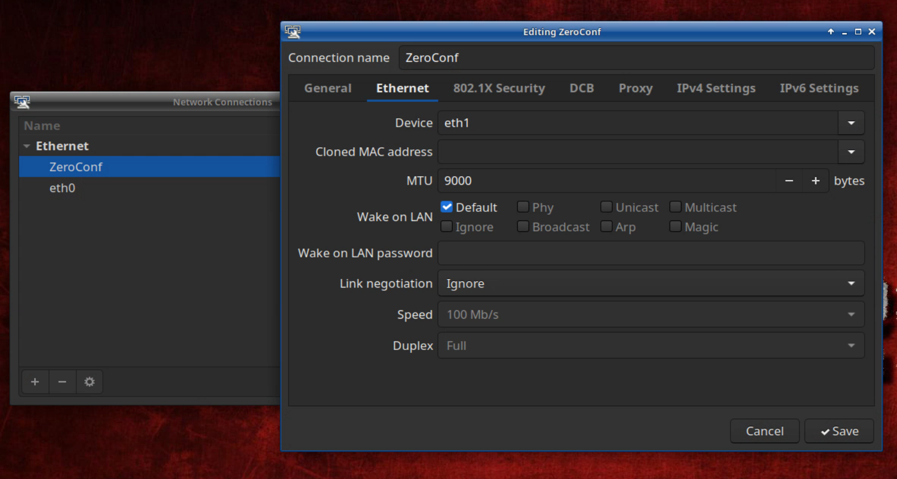Screen dimensions: 897x479
Task: Open the Device dropdown arrow
Action: pyautogui.click(x=851, y=123)
